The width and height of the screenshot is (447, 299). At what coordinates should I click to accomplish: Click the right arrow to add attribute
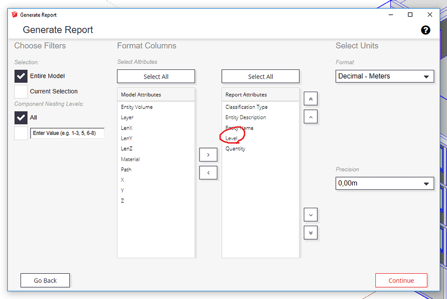[208, 155]
